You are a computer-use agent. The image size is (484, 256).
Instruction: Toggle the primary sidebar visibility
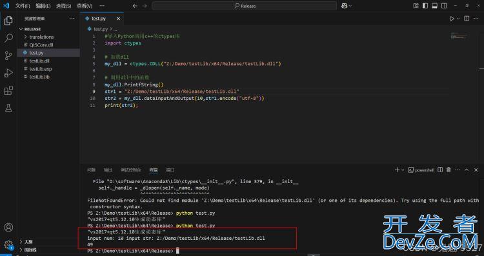425,6
